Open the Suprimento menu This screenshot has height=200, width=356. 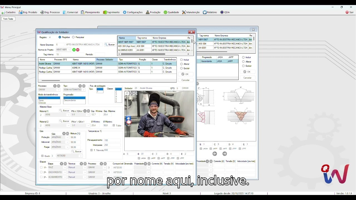111,12
